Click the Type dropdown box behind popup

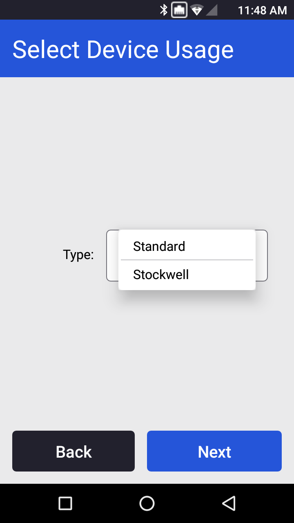[x=262, y=255]
